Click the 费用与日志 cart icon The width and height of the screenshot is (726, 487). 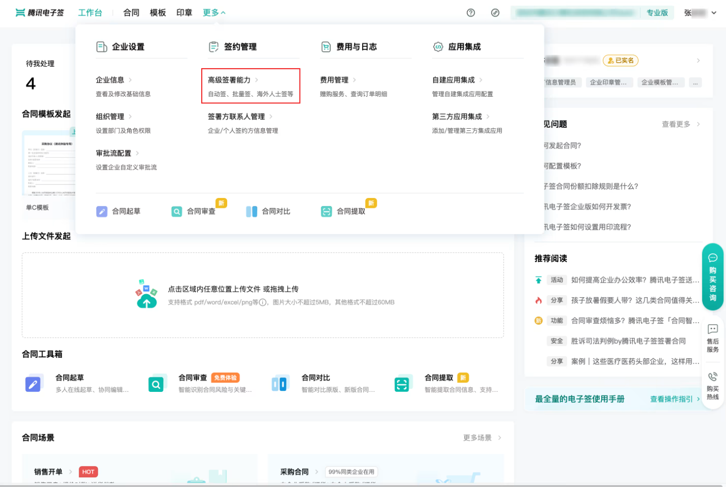click(x=325, y=46)
